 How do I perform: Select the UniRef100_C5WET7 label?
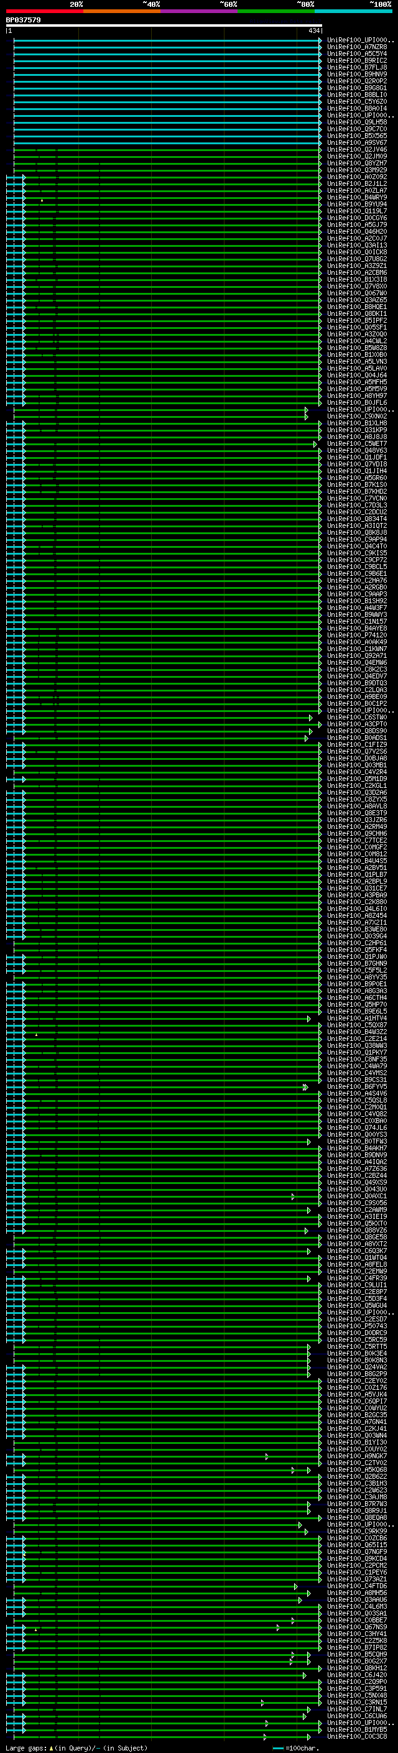click(x=357, y=444)
